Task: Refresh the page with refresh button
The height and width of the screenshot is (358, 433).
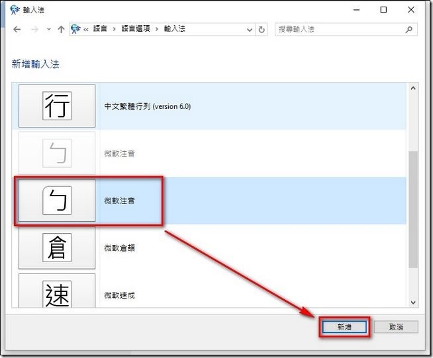Action: pos(262,30)
